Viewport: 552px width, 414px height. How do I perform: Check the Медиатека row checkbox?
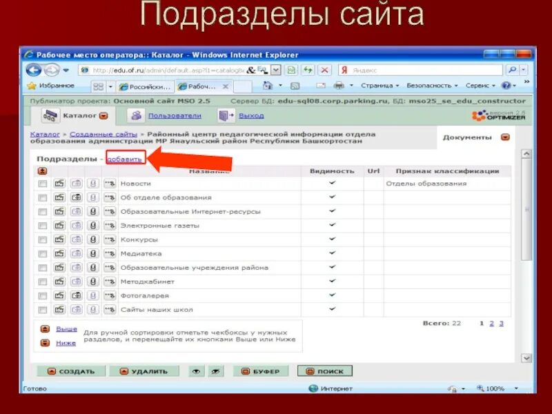pyautogui.click(x=43, y=254)
